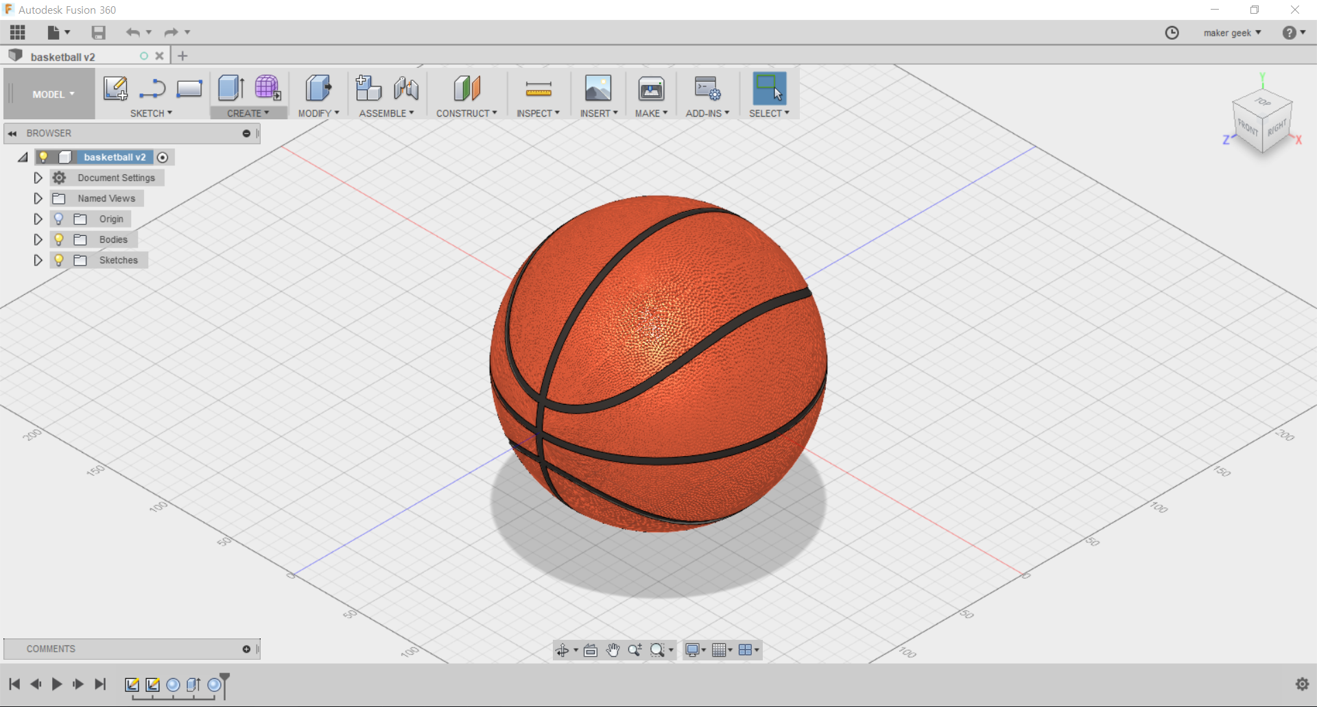Open the maker geek account dropdown

(1232, 33)
